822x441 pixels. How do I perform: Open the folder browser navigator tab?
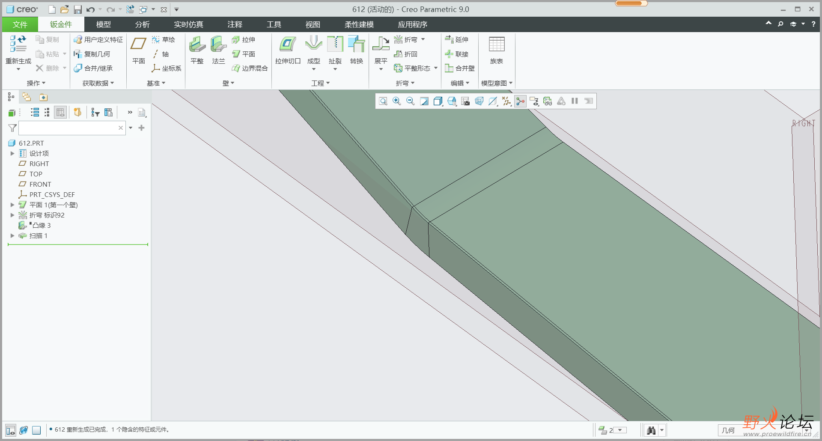pos(27,97)
